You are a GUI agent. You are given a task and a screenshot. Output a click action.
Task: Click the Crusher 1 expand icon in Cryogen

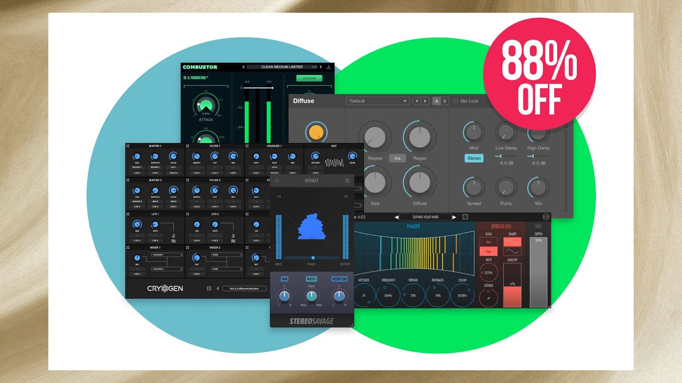coord(247,146)
